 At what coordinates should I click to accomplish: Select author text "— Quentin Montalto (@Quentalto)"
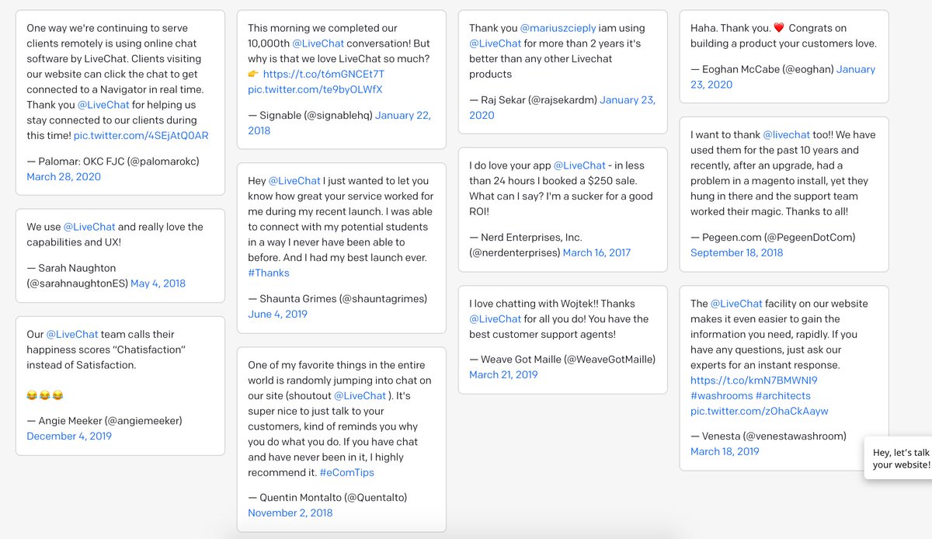click(327, 497)
